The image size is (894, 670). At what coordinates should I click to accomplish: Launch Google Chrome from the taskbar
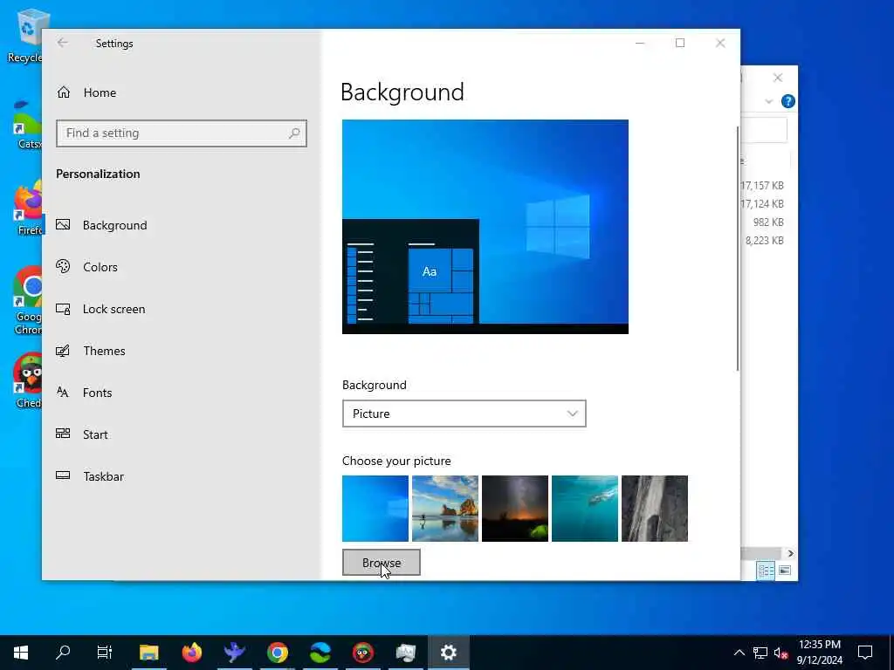click(277, 653)
